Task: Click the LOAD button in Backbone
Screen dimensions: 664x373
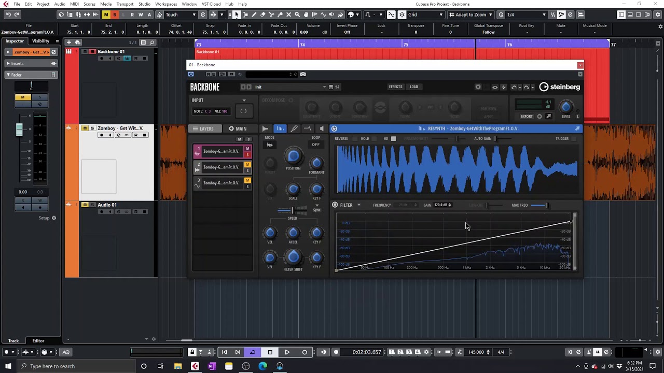Action: coord(414,87)
